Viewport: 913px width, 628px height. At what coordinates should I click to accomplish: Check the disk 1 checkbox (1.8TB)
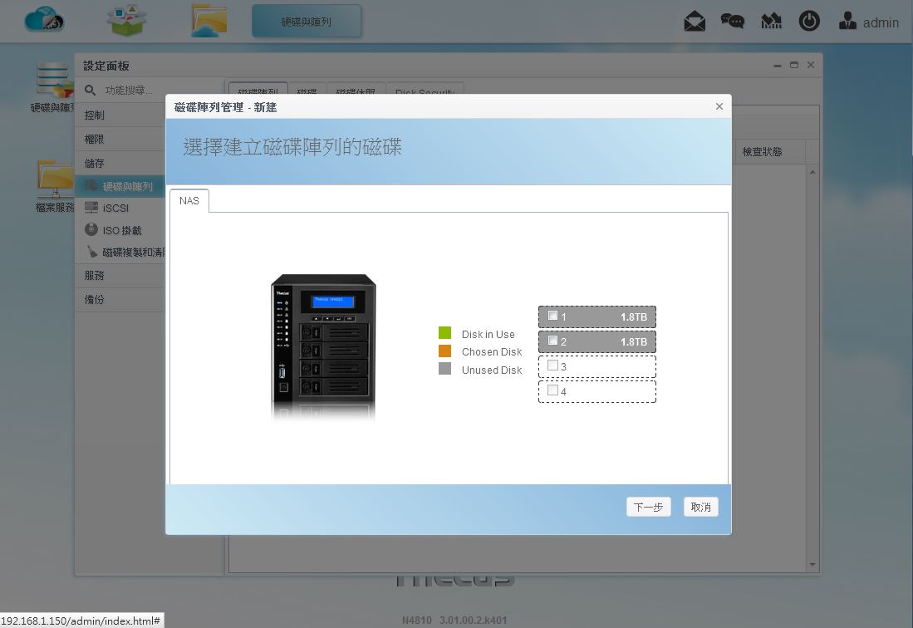[x=552, y=316]
